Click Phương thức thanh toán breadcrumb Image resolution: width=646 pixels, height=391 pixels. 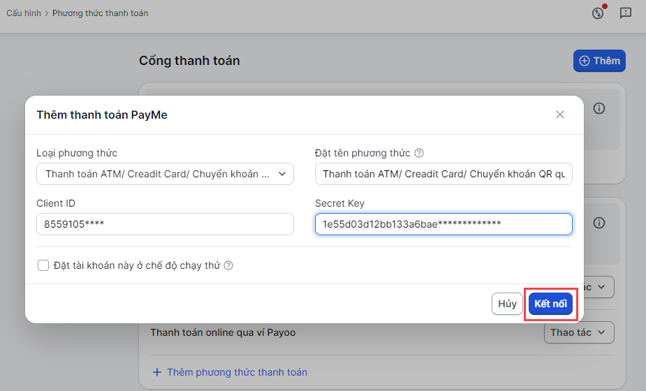100,13
